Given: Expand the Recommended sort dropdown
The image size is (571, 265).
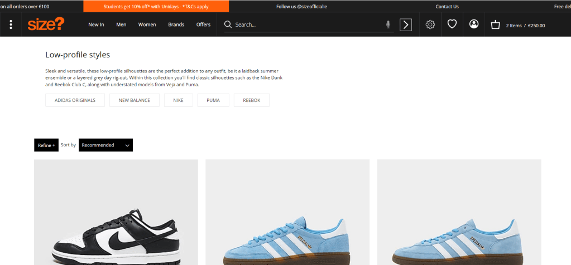Looking at the screenshot, I should click(105, 145).
